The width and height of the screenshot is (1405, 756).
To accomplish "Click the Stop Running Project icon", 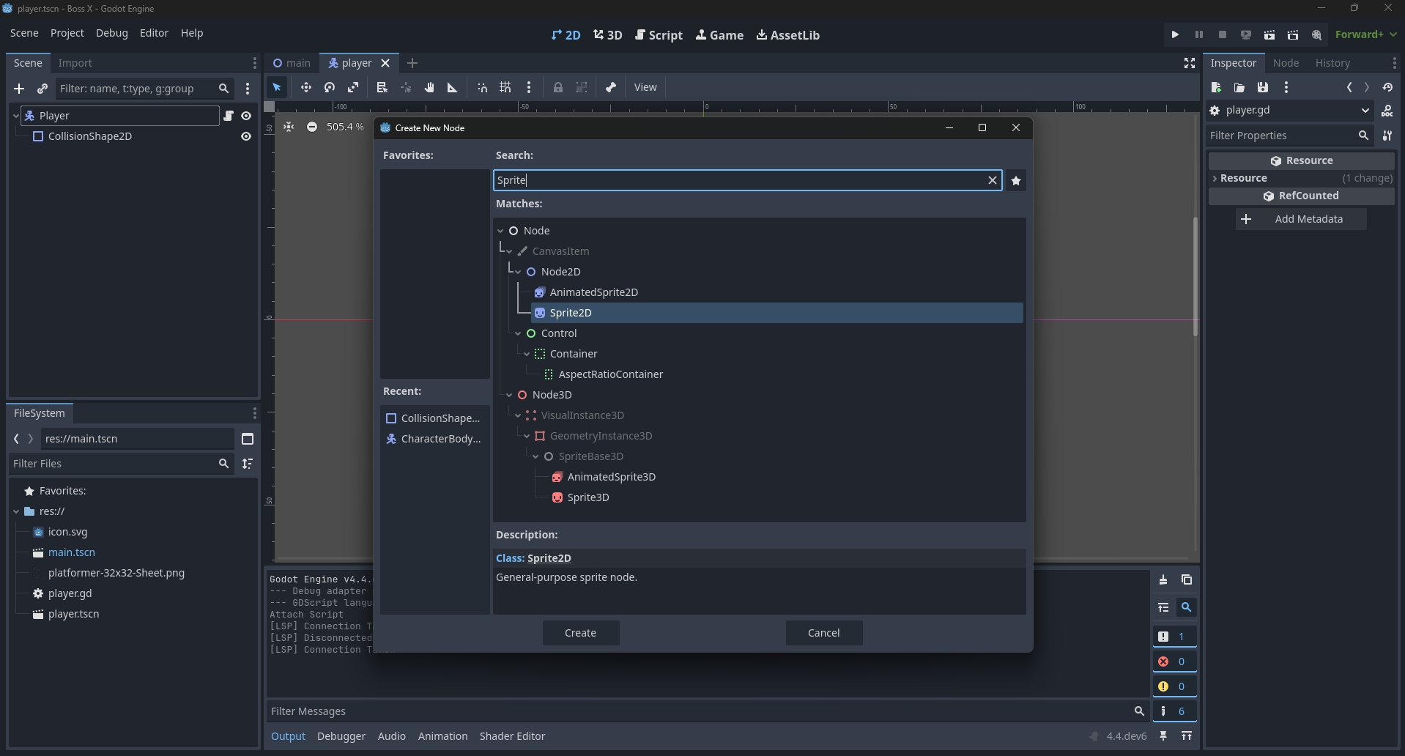I will [1223, 34].
